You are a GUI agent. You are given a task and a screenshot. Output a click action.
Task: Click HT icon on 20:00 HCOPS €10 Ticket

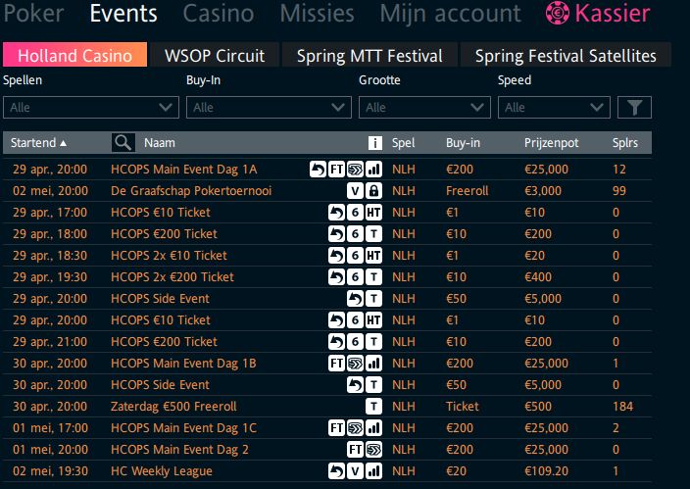373,320
